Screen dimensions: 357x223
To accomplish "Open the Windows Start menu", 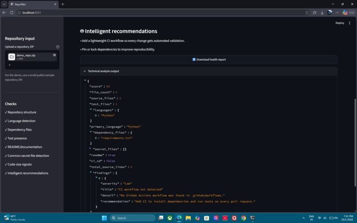I will (x=104, y=218).
